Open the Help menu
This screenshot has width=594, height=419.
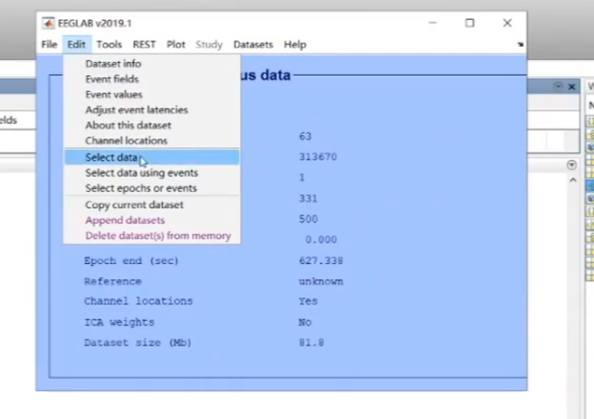294,44
